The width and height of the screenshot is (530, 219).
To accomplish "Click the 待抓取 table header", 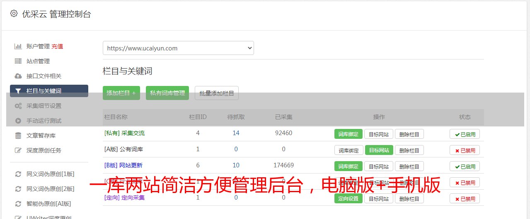I will coord(236,117).
